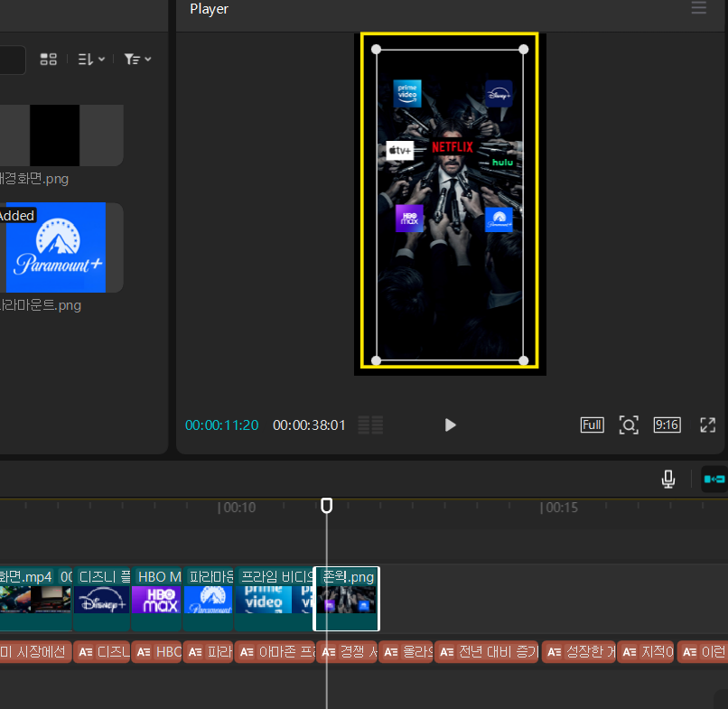
Task: Click the 00:10 mark on the timeline ruler
Action: [x=237, y=508]
